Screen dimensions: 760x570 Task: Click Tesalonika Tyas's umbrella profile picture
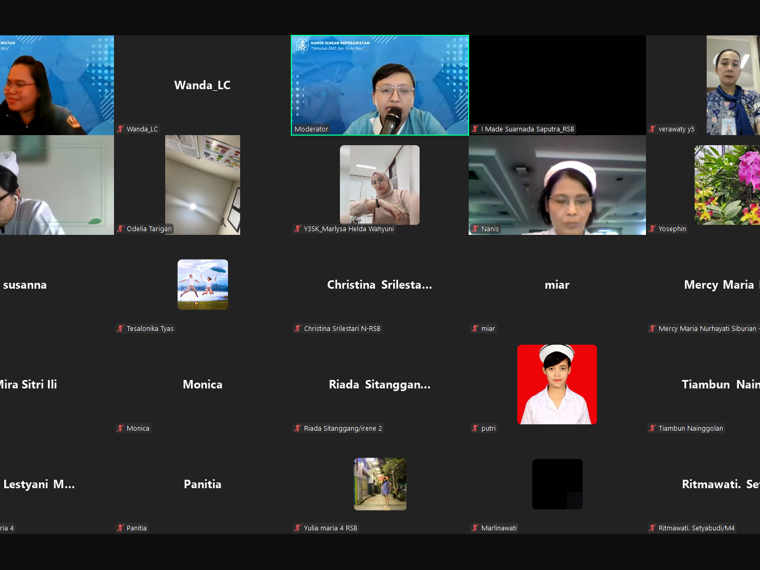click(203, 284)
